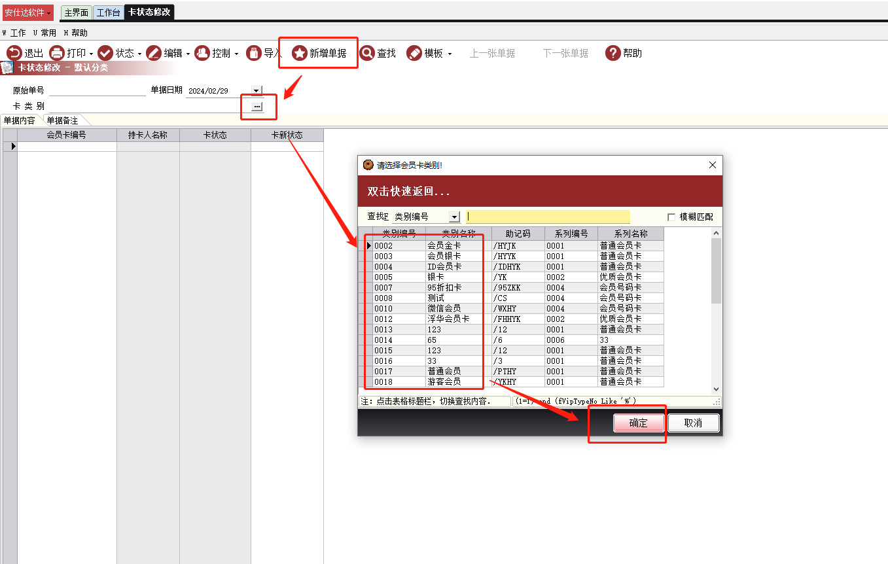Click the 确定 button
Viewport: 888px width, 564px height.
coord(638,423)
